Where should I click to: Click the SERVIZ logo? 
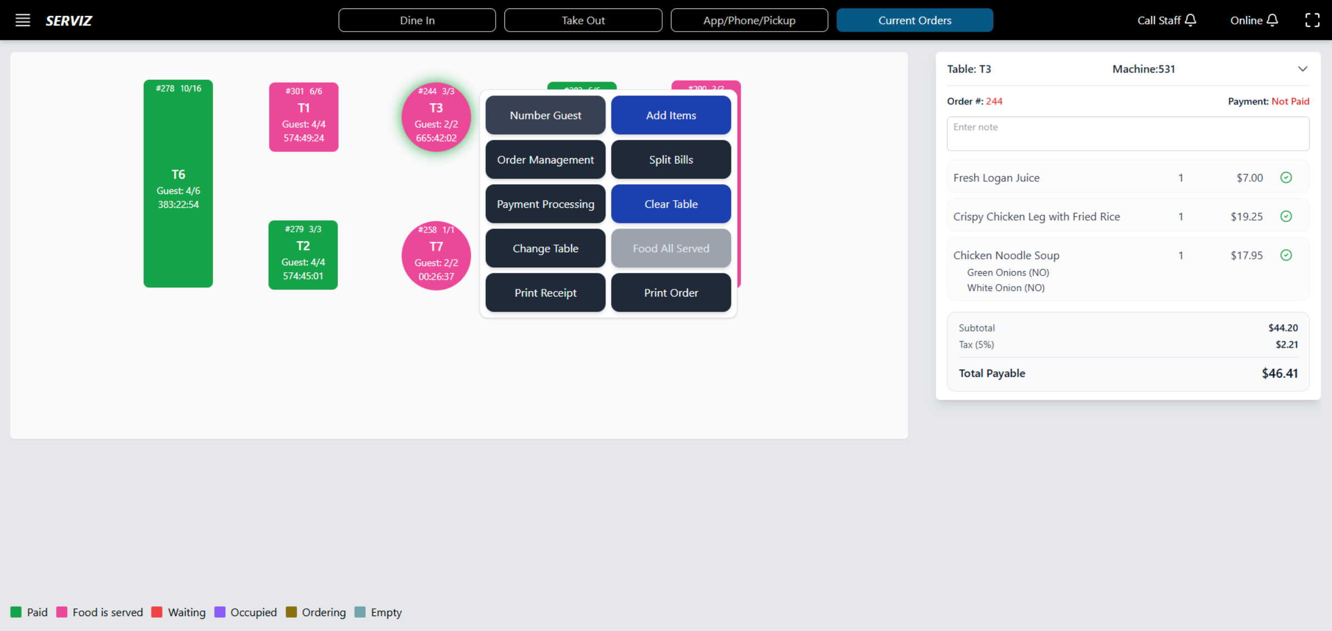tap(69, 21)
